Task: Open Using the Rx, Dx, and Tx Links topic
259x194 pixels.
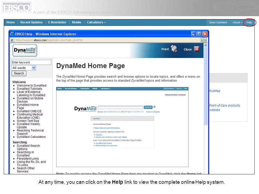Action: [31, 163]
